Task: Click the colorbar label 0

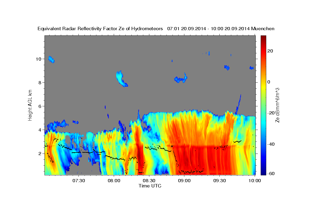Action: [269, 82]
